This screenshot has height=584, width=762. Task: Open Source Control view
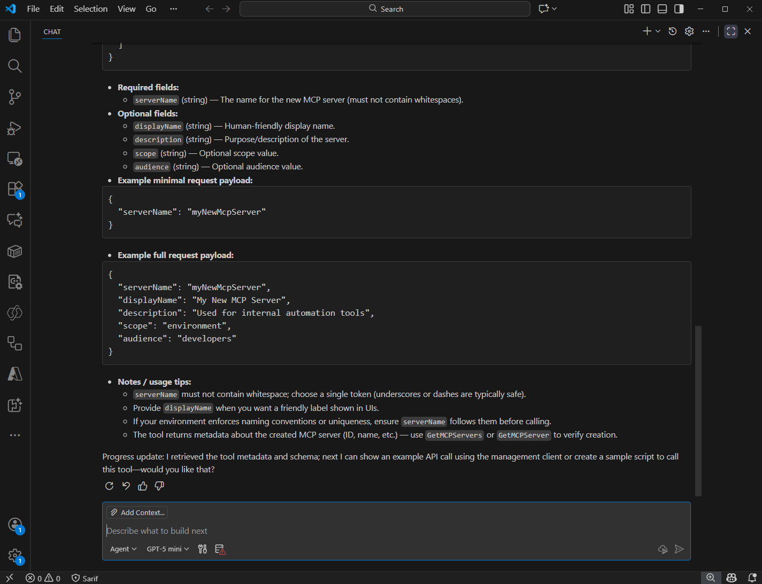(14, 97)
